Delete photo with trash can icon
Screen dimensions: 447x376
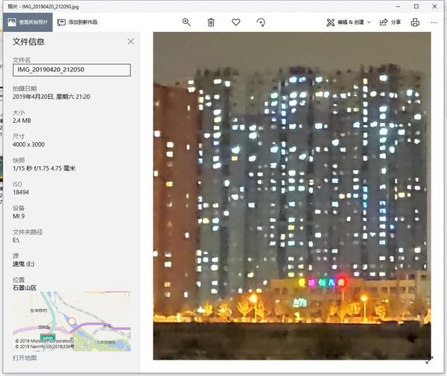tap(211, 22)
